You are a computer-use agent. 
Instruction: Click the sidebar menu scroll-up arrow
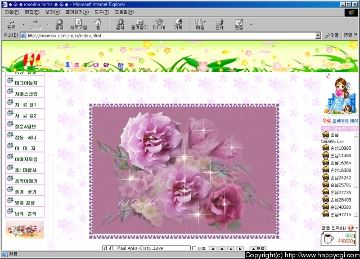click(51, 75)
